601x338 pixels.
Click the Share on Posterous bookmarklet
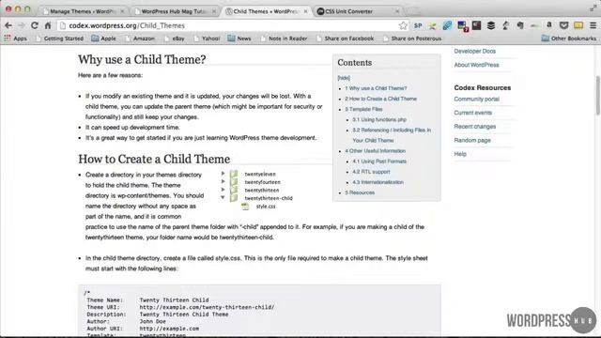[412, 38]
